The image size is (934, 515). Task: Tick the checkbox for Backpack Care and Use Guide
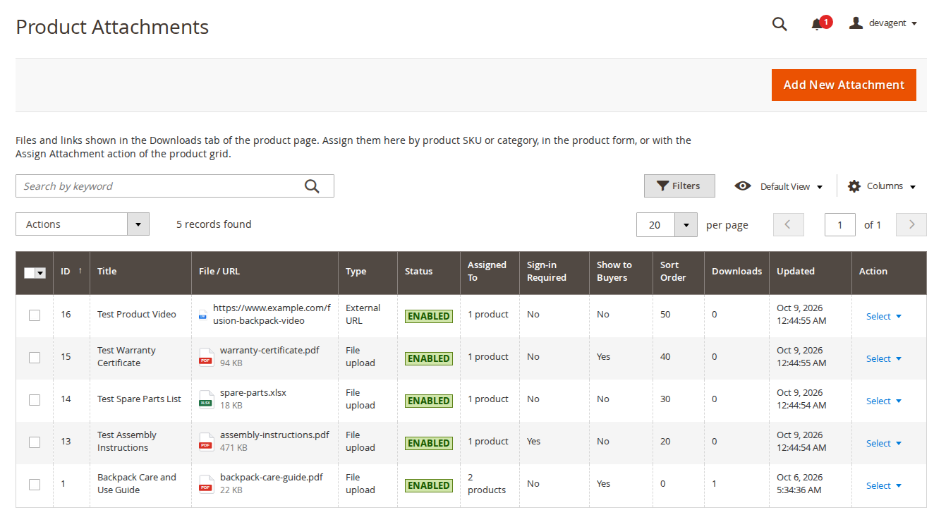pyautogui.click(x=35, y=485)
